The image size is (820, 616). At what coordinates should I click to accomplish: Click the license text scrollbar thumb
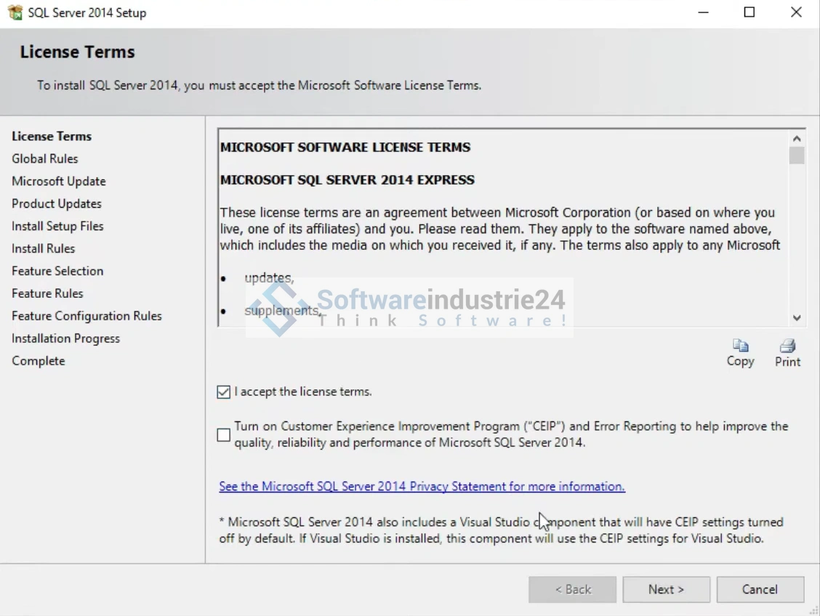[797, 156]
